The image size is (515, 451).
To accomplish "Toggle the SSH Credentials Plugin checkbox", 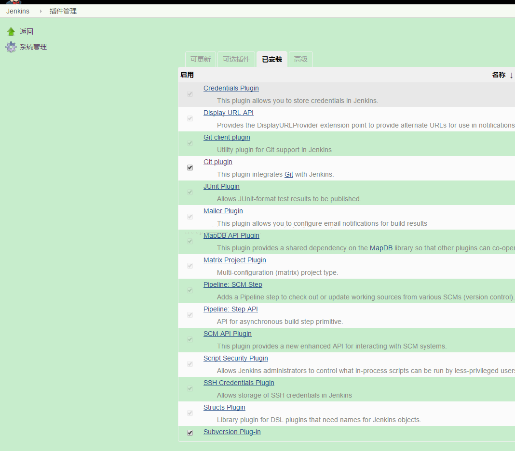I will (x=190, y=389).
